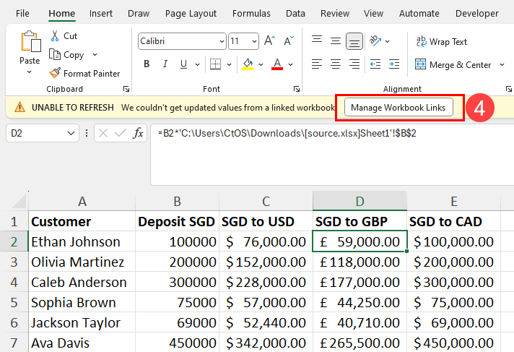Open the Developer tab
The width and height of the screenshot is (514, 352).
[x=477, y=14]
